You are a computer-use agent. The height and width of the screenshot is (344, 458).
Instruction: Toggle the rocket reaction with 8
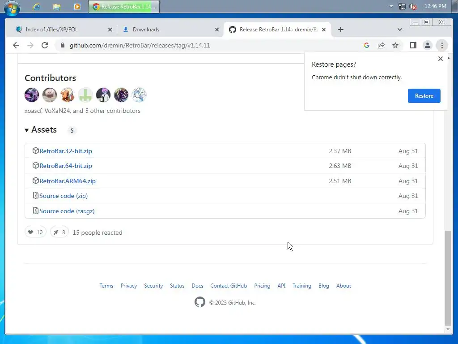(x=59, y=232)
